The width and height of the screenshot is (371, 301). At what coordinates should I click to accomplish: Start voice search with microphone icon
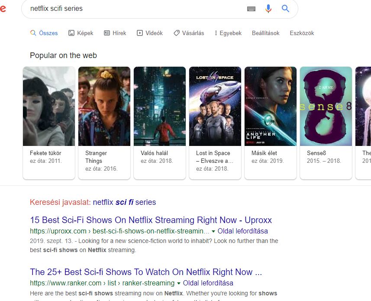268,9
